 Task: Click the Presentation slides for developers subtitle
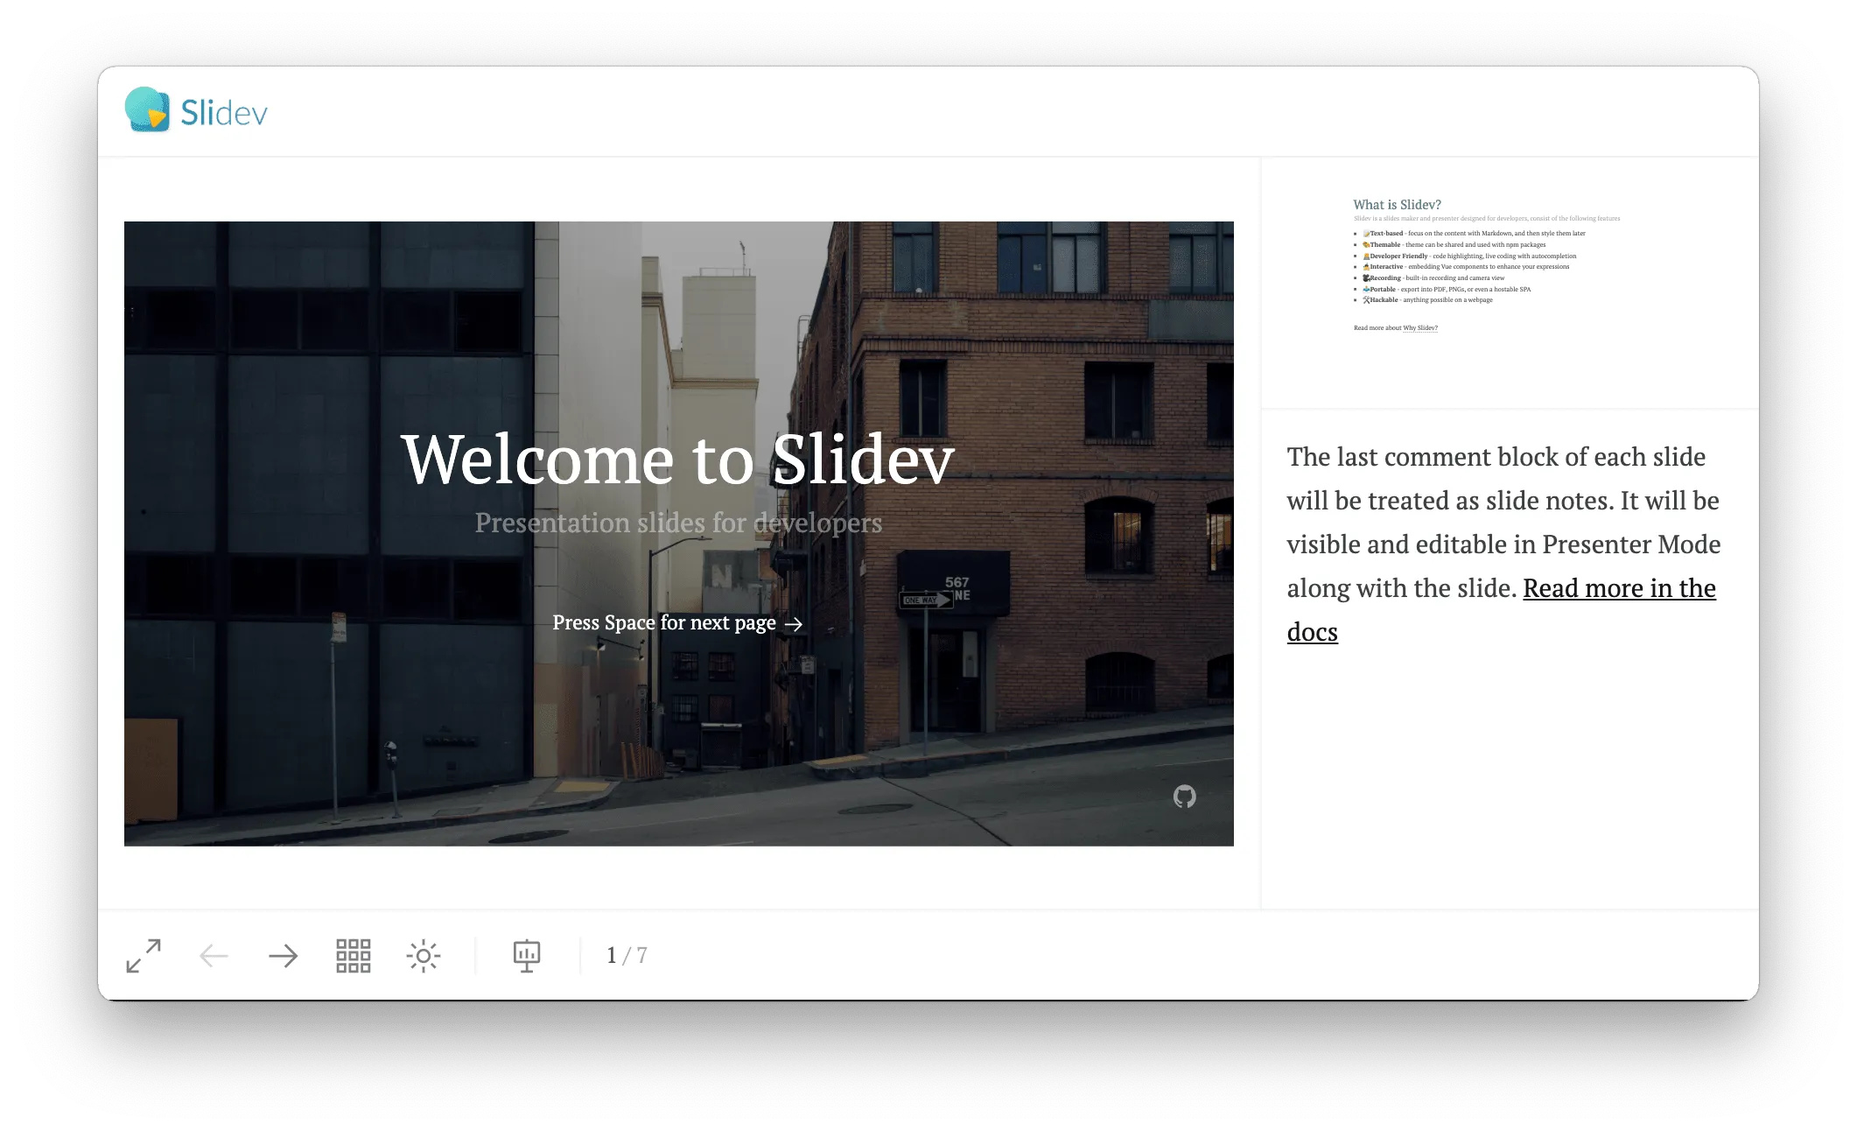pos(678,523)
